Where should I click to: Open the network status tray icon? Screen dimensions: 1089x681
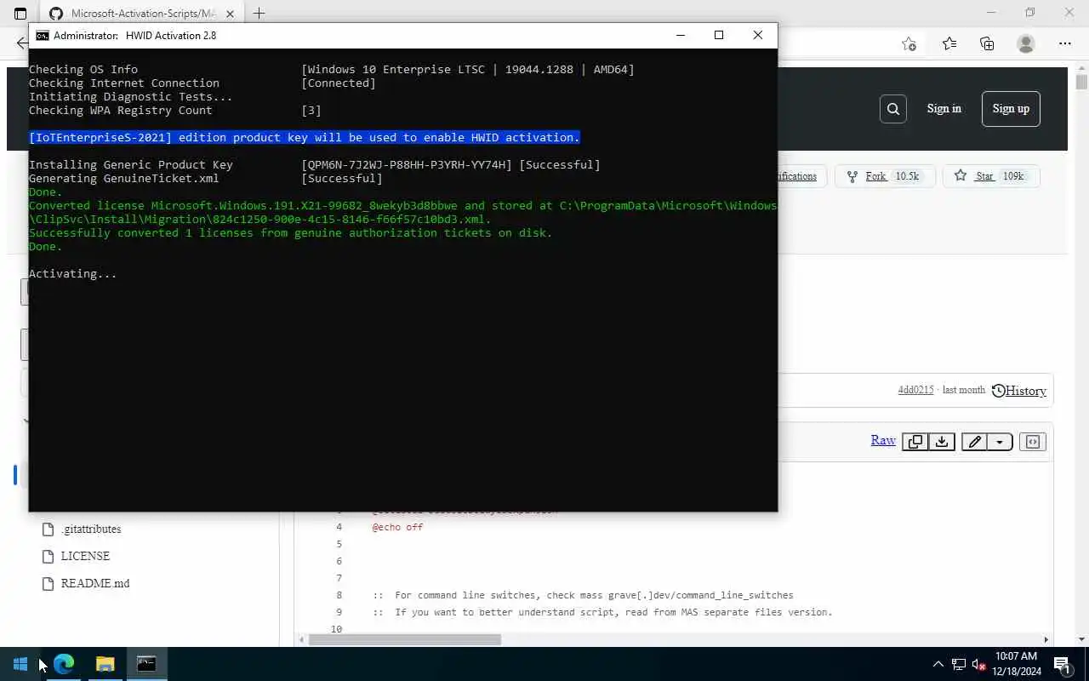(x=959, y=664)
